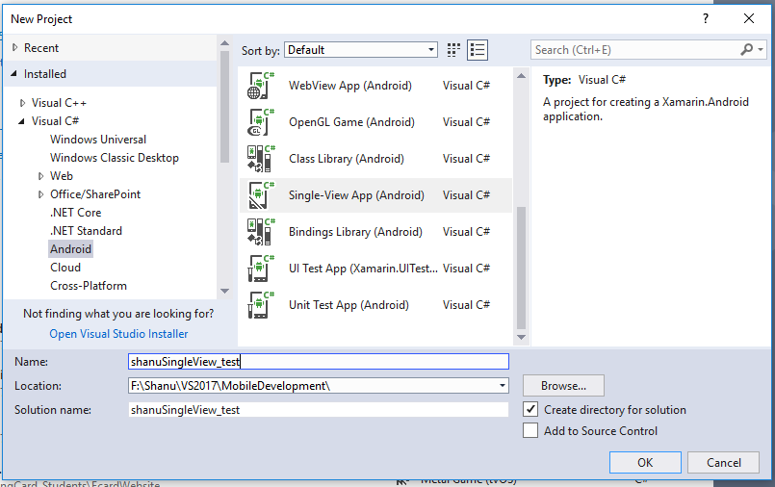Image resolution: width=775 pixels, height=487 pixels.
Task: Click the project Name input field
Action: pos(319,362)
